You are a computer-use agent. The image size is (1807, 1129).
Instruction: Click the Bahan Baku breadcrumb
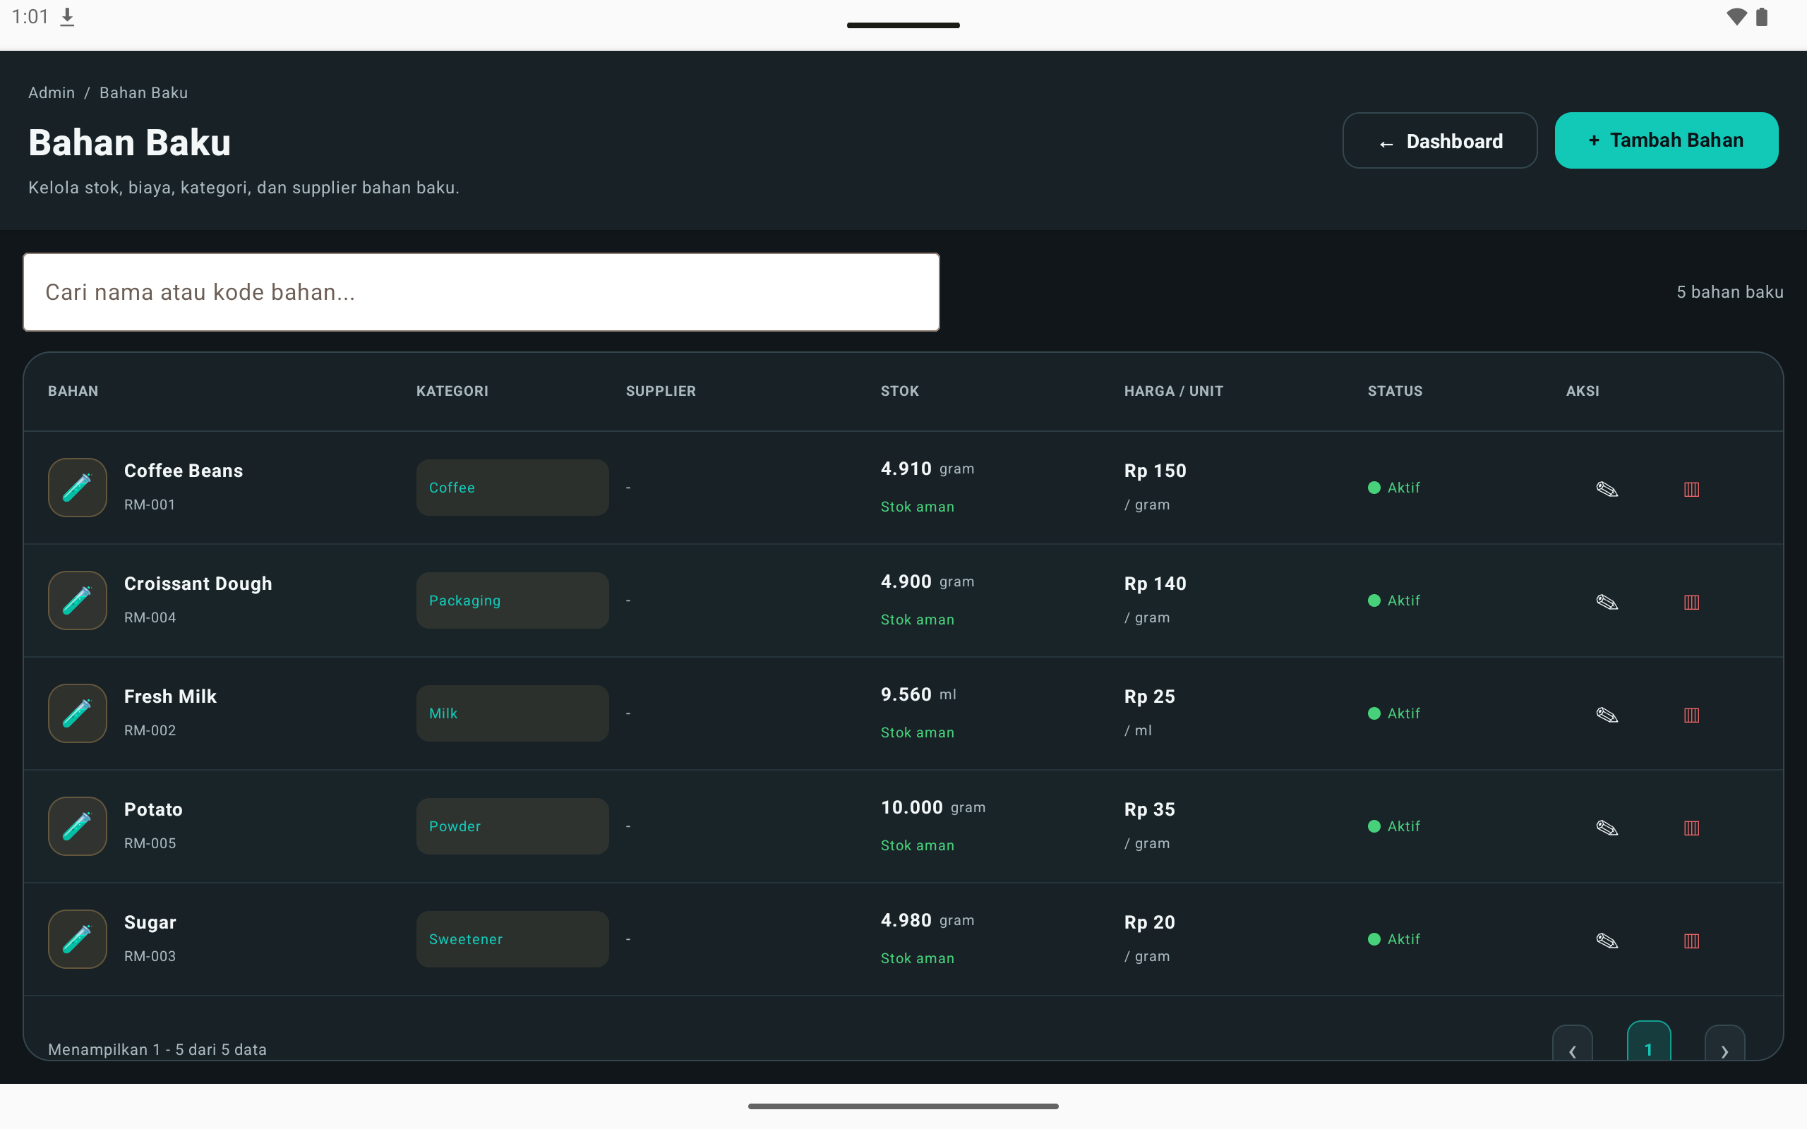tap(143, 92)
